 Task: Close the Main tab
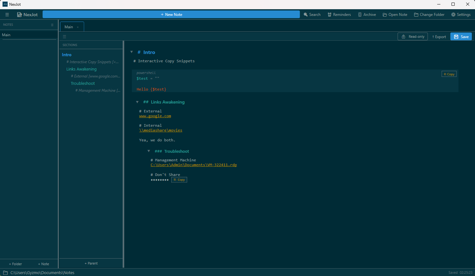[x=78, y=27]
